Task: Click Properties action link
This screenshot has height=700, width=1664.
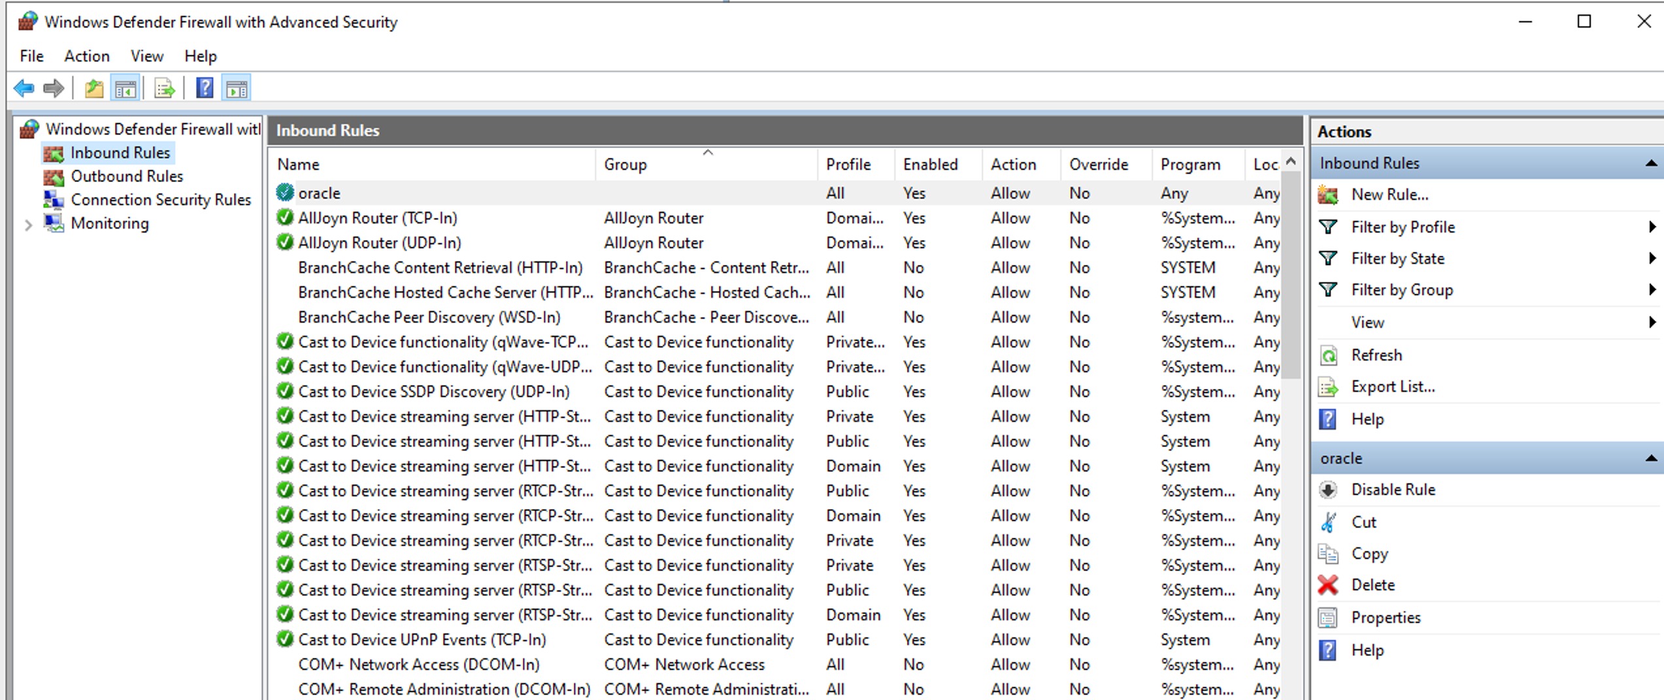Action: [x=1386, y=618]
